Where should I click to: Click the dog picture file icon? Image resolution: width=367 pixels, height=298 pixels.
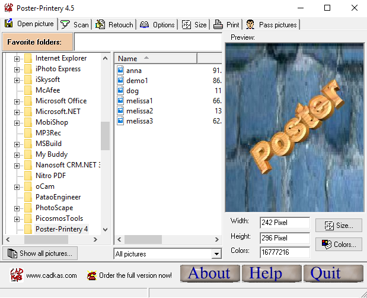[120, 90]
